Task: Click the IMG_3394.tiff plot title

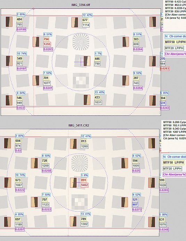Action: click(81, 5)
